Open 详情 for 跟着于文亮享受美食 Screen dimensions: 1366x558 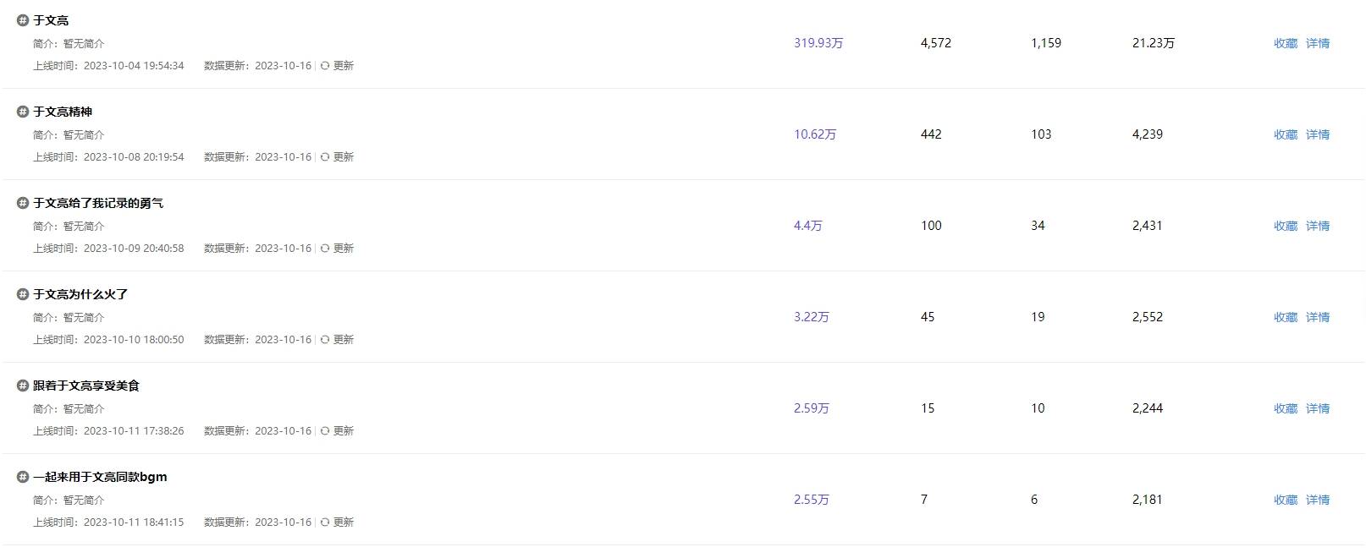pos(1318,408)
